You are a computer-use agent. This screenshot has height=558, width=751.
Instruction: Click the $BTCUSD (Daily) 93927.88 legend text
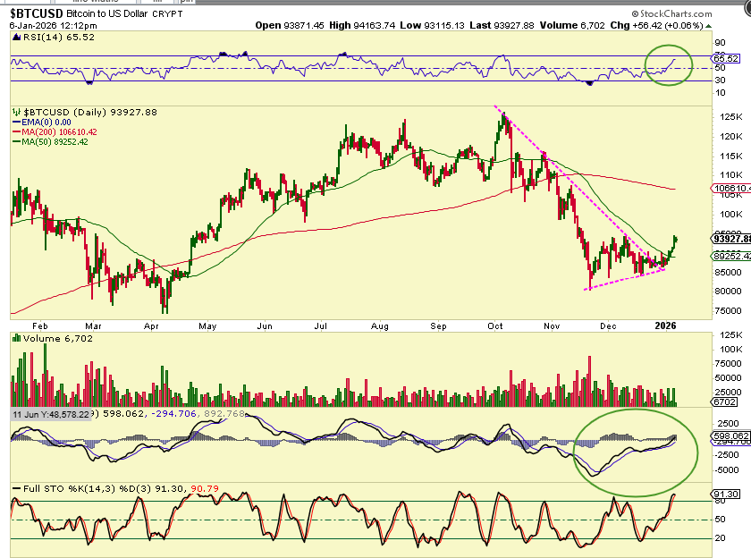pos(90,112)
